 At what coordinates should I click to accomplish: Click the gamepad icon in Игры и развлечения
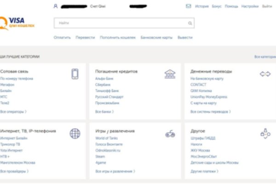[170, 134]
